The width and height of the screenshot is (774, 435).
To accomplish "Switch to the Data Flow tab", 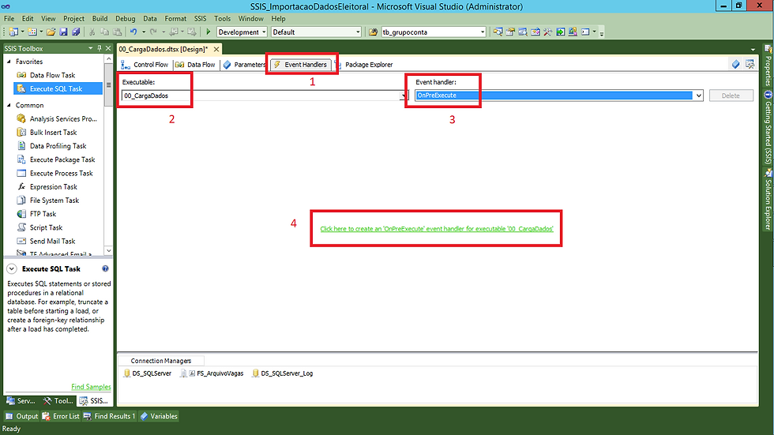I will (x=196, y=65).
